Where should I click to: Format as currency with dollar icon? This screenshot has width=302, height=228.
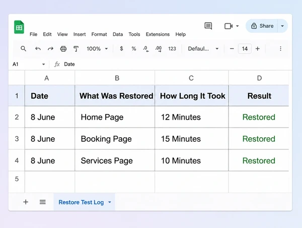point(121,48)
